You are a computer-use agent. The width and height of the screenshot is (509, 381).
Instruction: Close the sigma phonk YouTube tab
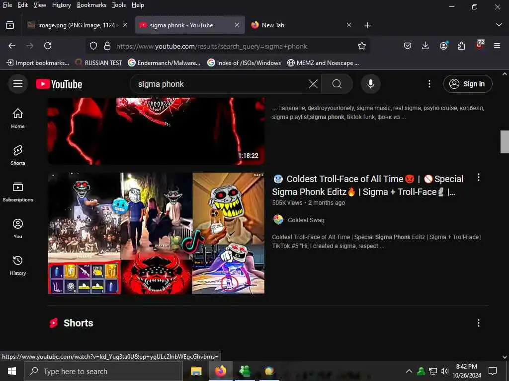(237, 25)
